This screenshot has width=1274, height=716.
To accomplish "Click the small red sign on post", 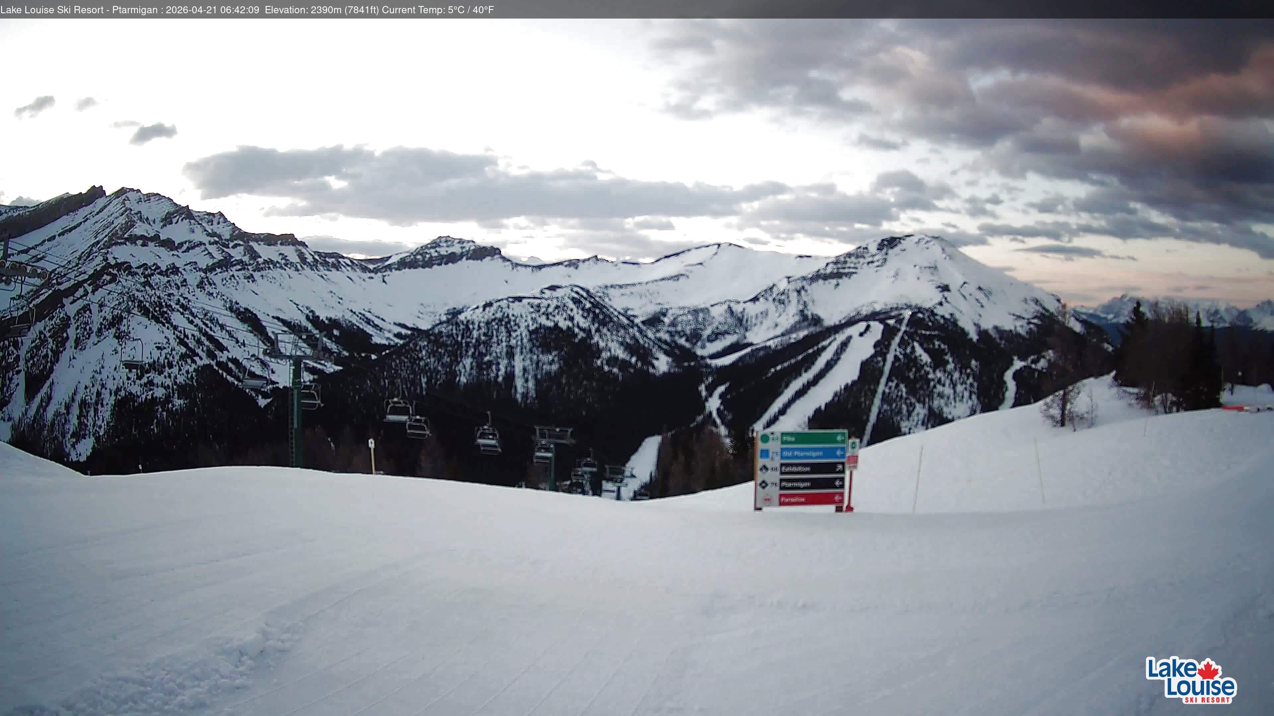I will 852,461.
